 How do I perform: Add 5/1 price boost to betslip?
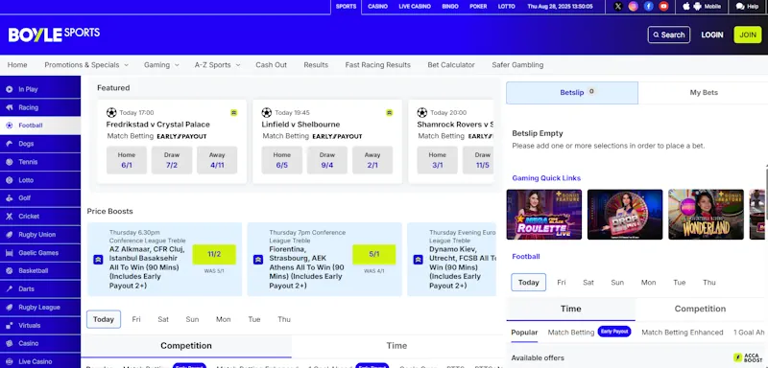pyautogui.click(x=374, y=255)
